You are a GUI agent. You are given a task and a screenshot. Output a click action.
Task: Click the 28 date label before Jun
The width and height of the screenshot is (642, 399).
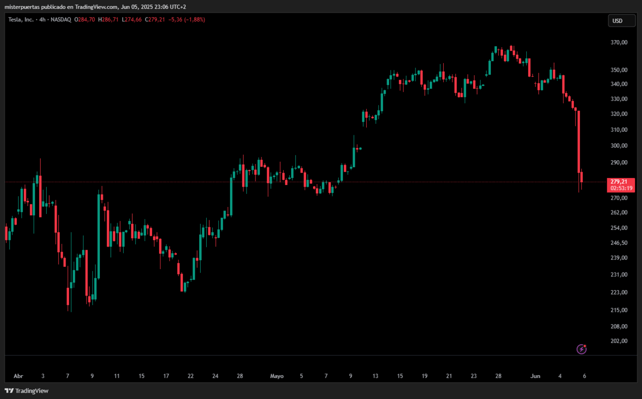[498, 376]
